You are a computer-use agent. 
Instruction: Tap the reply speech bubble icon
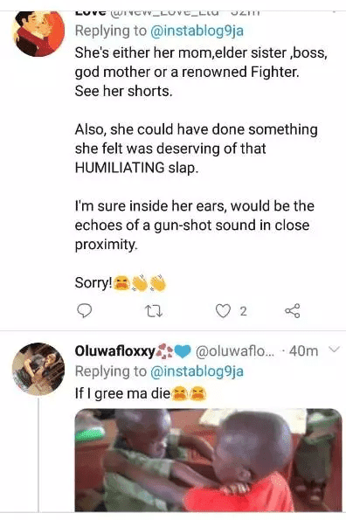pyautogui.click(x=84, y=311)
